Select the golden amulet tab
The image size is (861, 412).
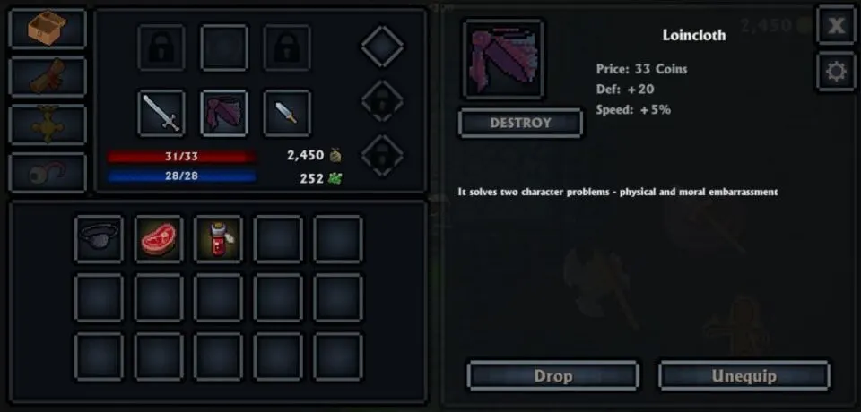48,124
